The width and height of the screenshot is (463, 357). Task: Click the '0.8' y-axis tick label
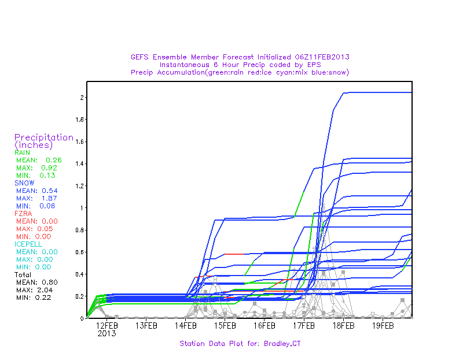[79, 230]
